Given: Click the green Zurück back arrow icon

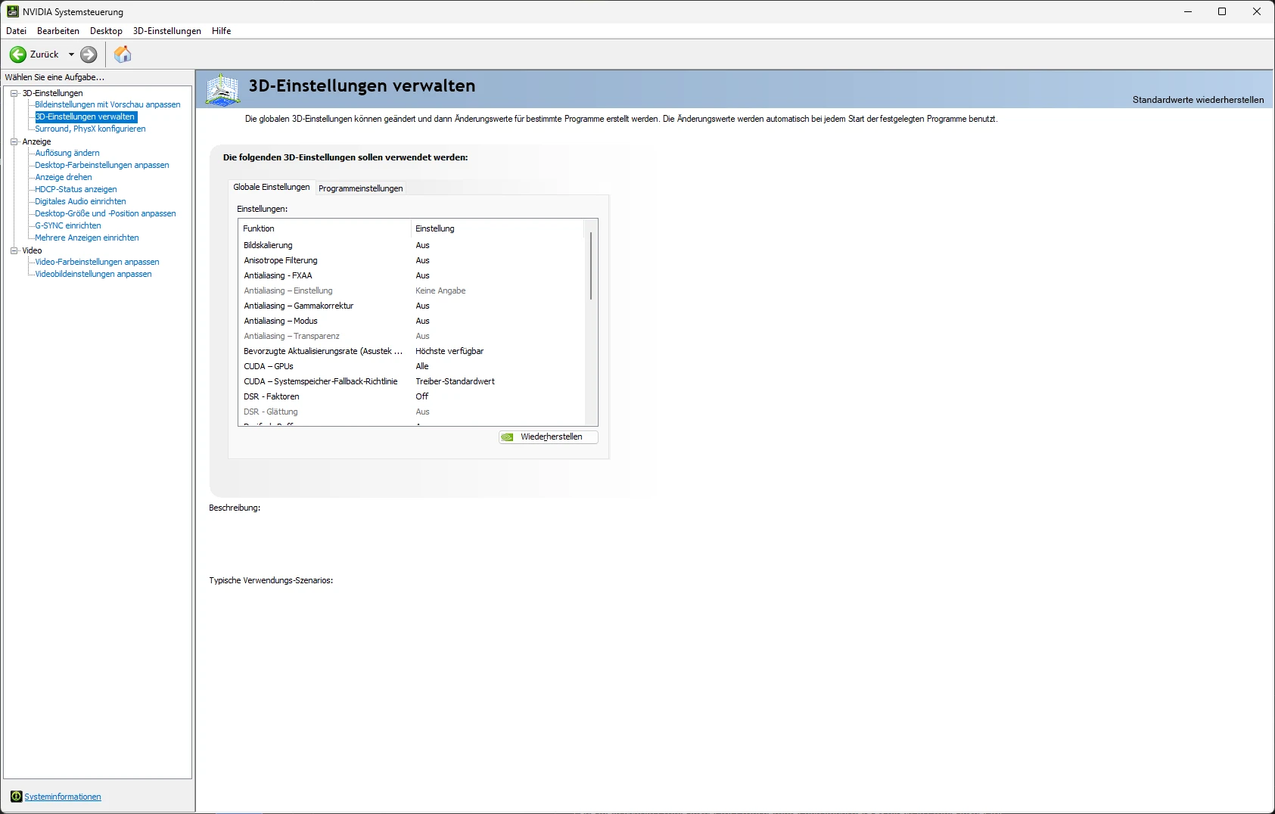Looking at the screenshot, I should click(17, 54).
